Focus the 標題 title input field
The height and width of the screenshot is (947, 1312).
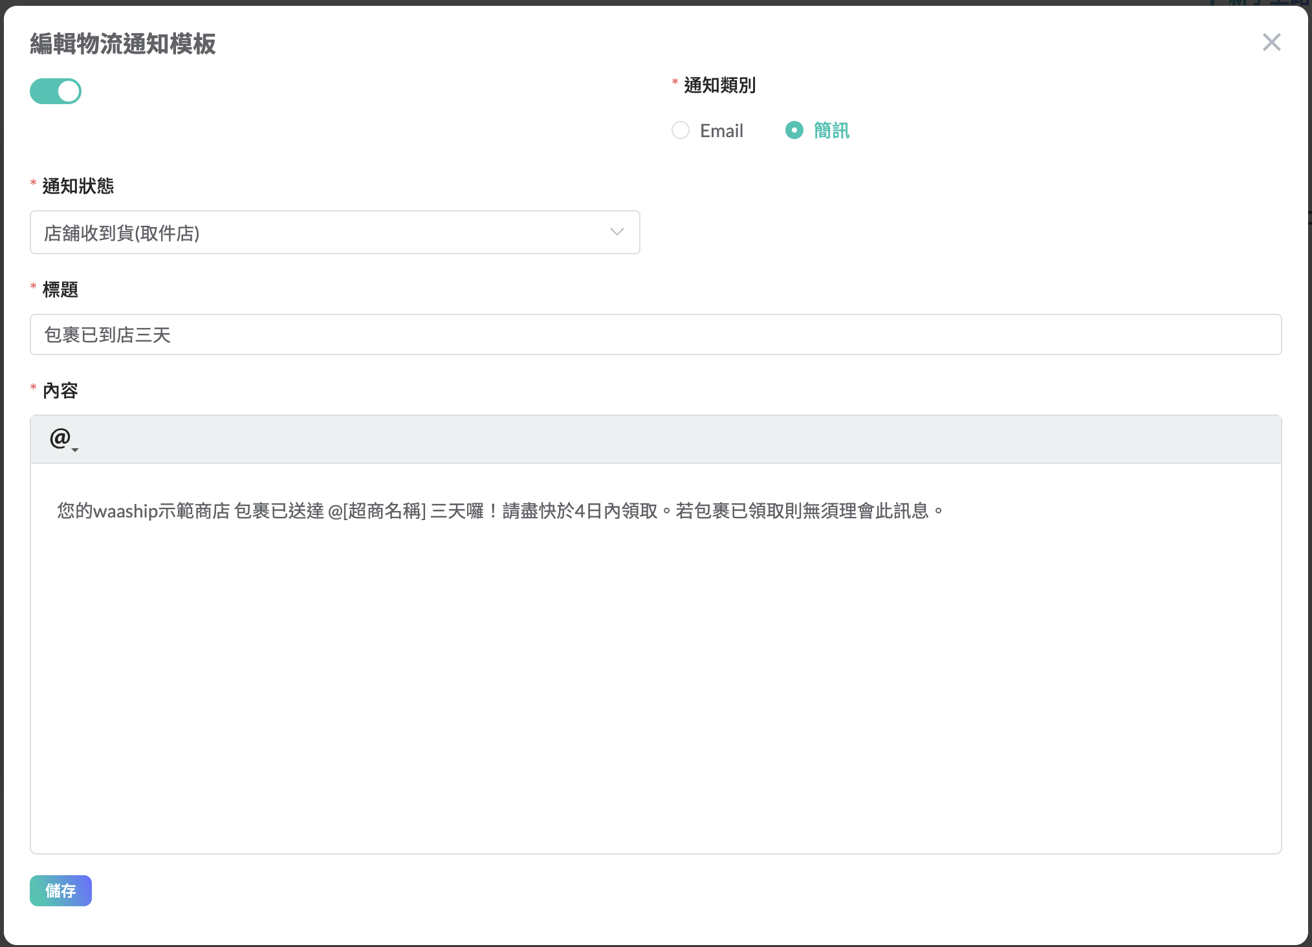pyautogui.click(x=655, y=334)
